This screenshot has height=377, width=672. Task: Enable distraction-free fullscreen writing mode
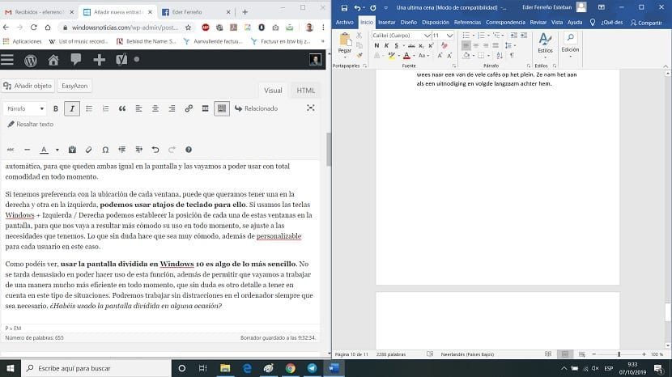(x=311, y=108)
